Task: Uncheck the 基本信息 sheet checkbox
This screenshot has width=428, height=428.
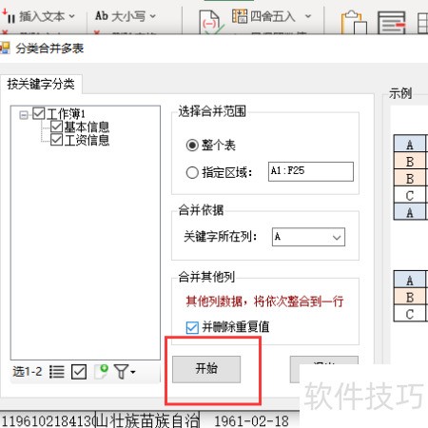Action: pos(56,126)
